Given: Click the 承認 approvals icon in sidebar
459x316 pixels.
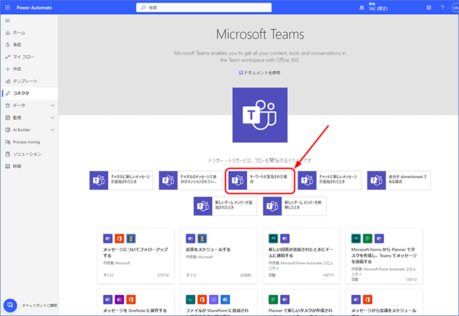Looking at the screenshot, I should [8, 45].
